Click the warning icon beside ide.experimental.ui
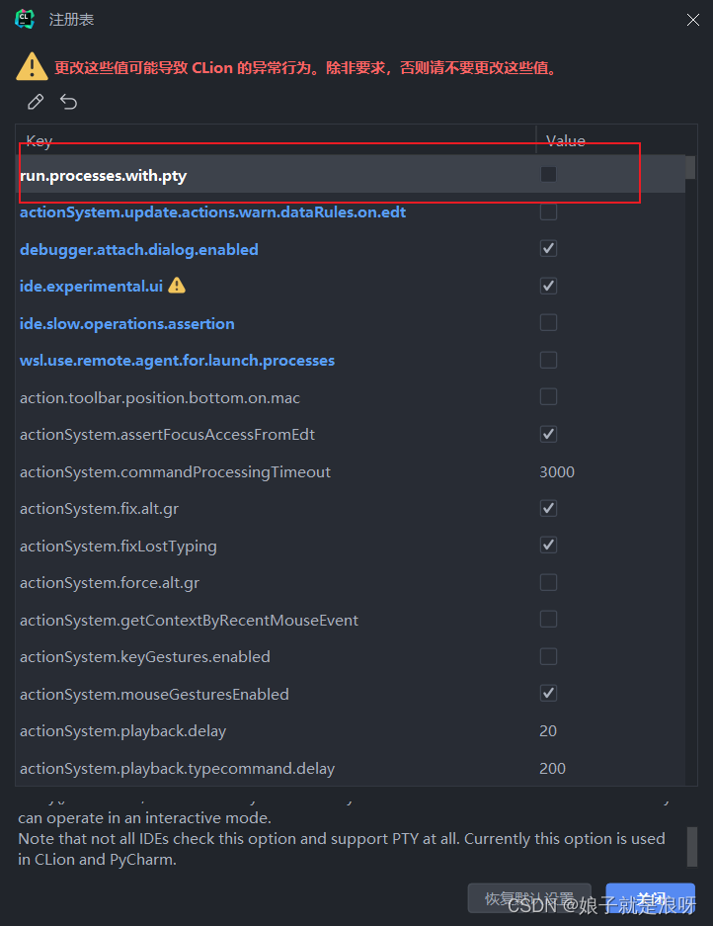The height and width of the screenshot is (926, 713). coord(177,286)
